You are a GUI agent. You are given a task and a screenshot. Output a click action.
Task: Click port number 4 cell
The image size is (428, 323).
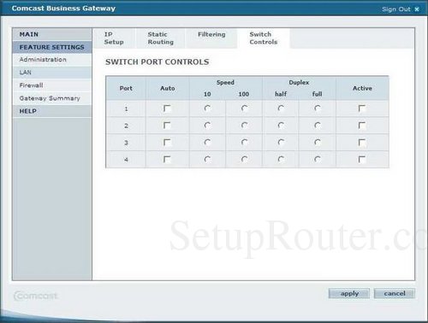[x=126, y=160]
